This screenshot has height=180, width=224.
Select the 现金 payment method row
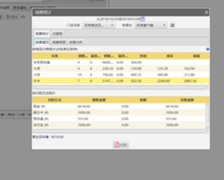pos(119,106)
